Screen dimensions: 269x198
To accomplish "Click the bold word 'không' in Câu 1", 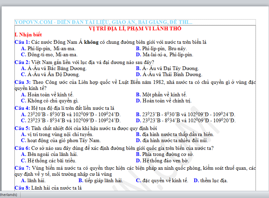I will click(91, 42).
